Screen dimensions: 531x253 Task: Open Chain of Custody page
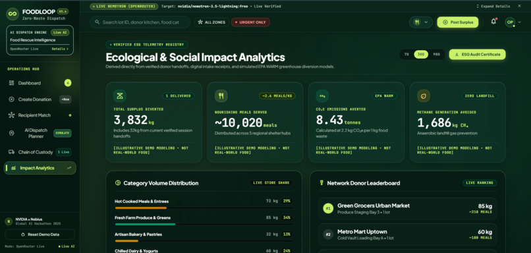click(40, 152)
